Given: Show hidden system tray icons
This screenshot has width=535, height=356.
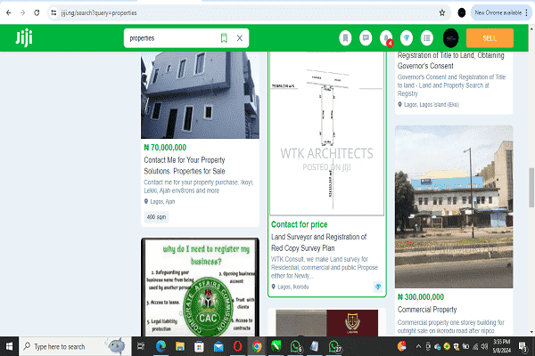Looking at the screenshot, I should 418,347.
